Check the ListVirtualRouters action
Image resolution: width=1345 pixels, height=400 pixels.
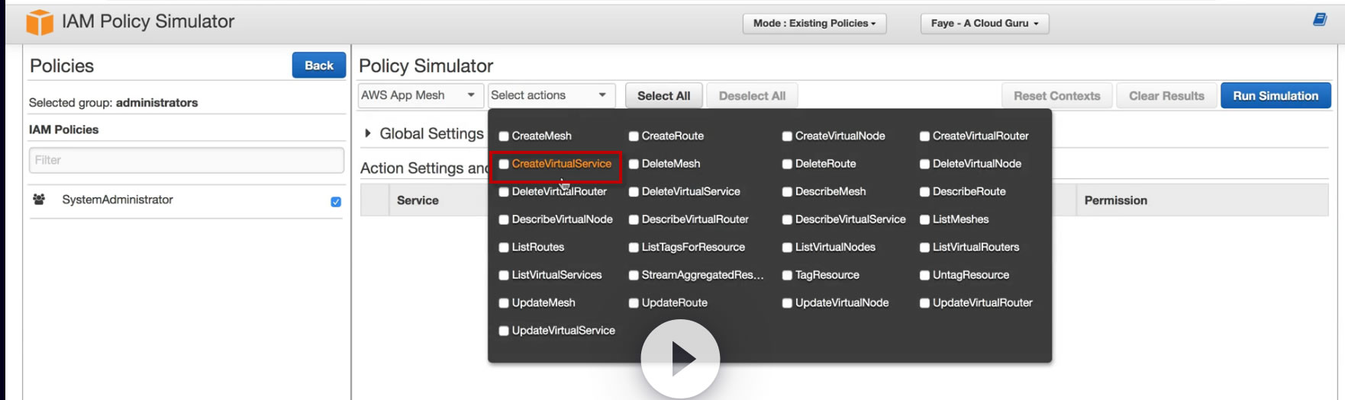pyautogui.click(x=924, y=248)
